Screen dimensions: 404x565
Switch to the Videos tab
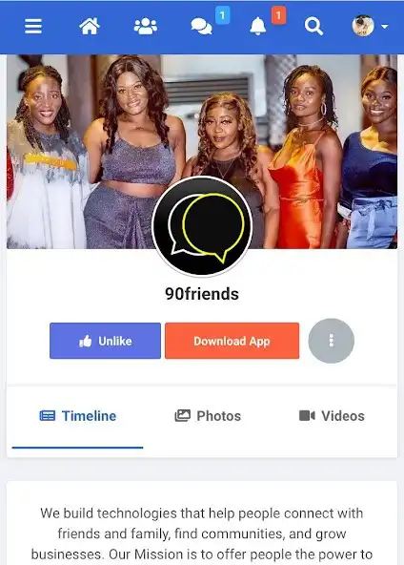pos(332,416)
